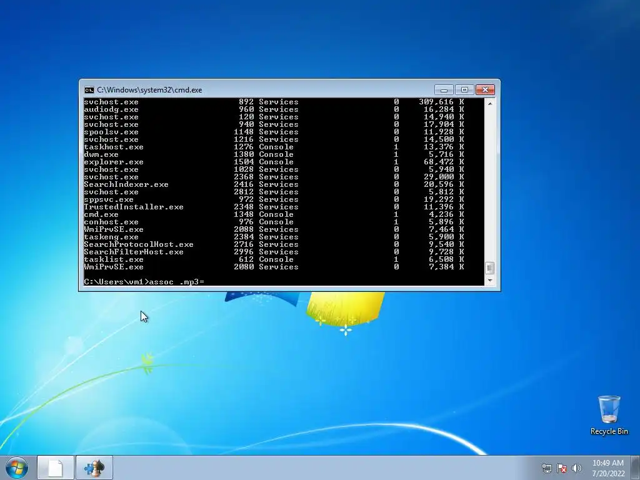
Task: Open the Windows Start menu orb
Action: tap(17, 467)
